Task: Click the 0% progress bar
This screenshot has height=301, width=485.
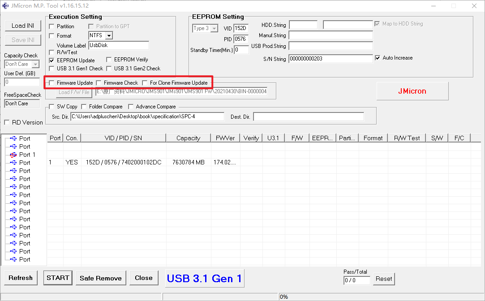Action: [382, 297]
